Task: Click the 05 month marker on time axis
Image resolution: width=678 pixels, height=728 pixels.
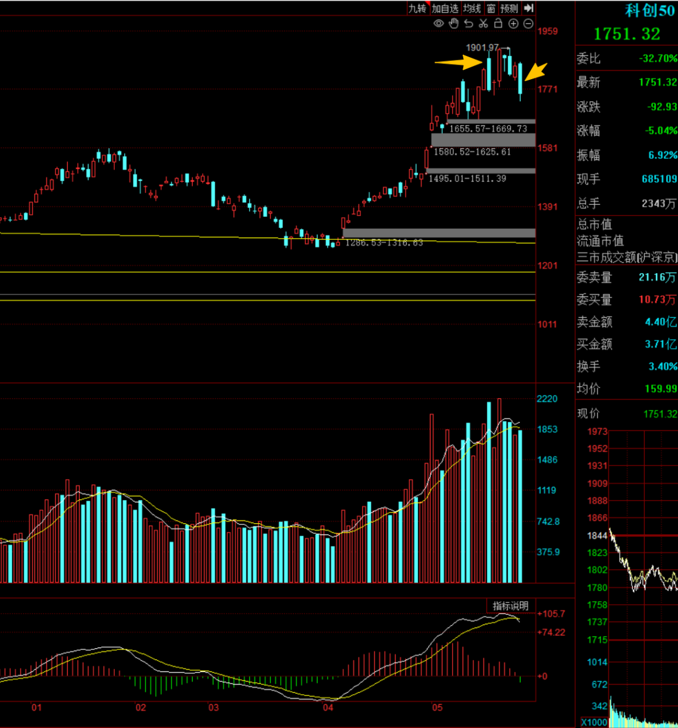Action: coord(437,707)
